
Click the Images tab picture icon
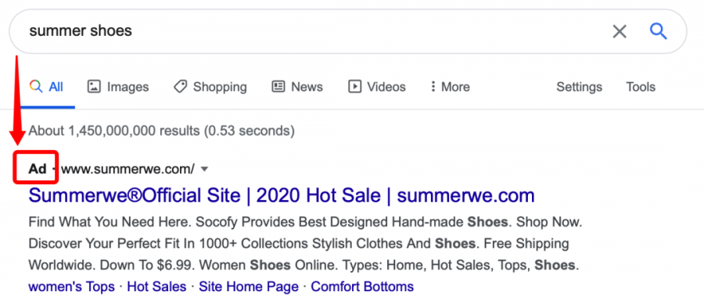click(94, 87)
